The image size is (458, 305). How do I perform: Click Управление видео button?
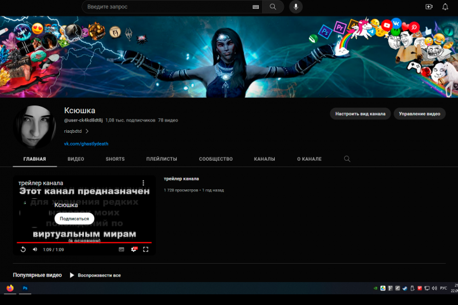coord(419,114)
